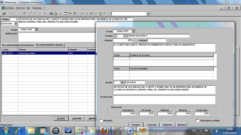Click the Material cost field
Viewport: 241px width, 135px height.
point(165,113)
